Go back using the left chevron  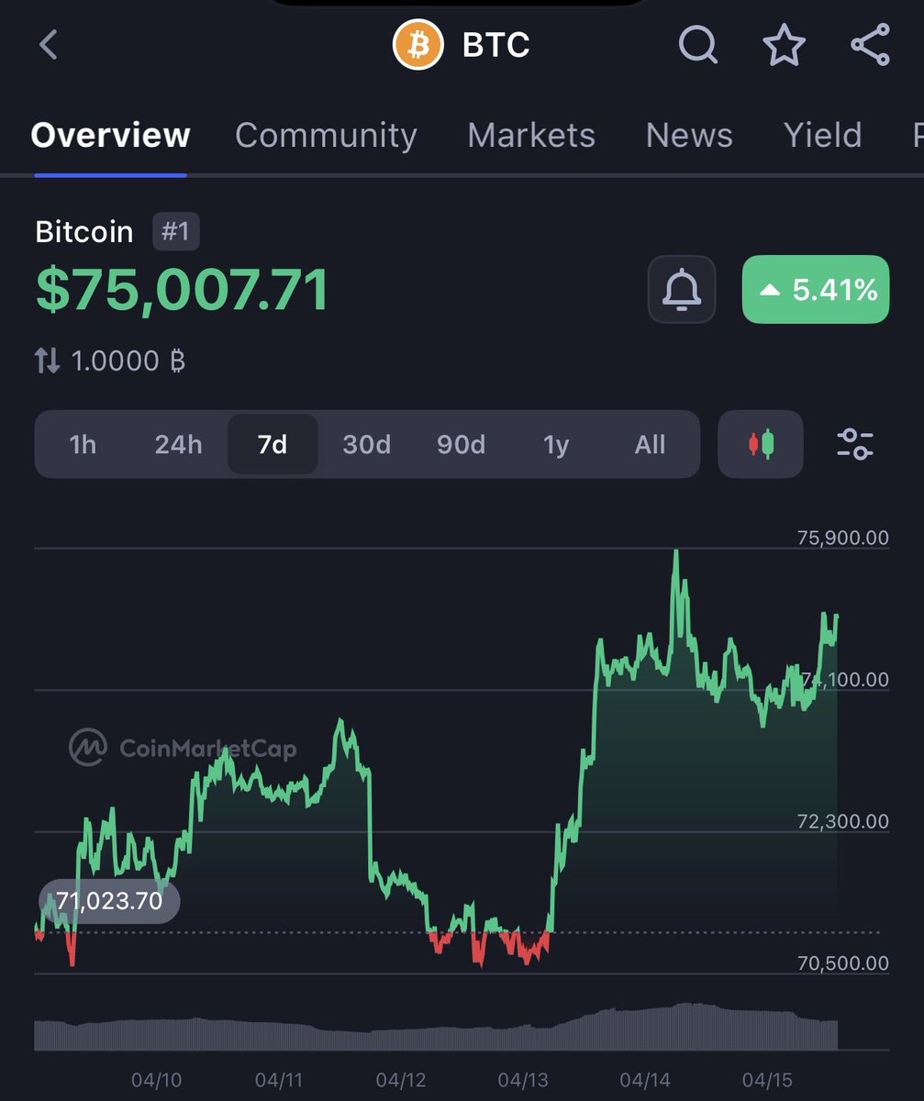click(x=49, y=44)
